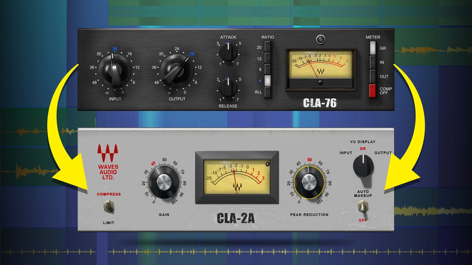This screenshot has width=472, height=265.
Task: Toggle the Auto Makeup switch
Action: (363, 208)
